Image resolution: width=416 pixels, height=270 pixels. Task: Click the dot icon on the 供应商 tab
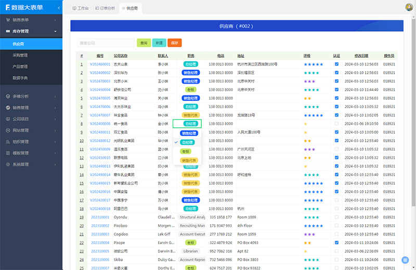click(123, 8)
